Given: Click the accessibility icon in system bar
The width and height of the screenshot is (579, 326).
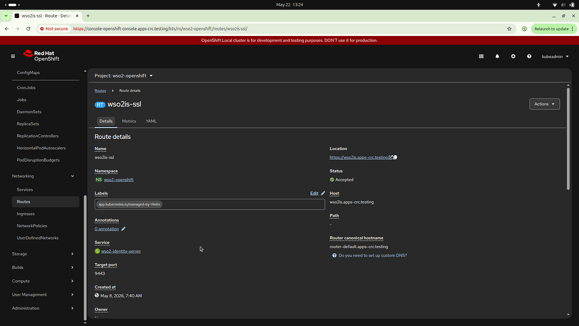Looking at the screenshot, I should tap(538, 5).
